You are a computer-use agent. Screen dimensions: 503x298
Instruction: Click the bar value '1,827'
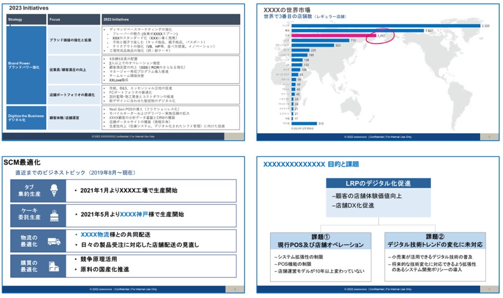(x=429, y=31)
